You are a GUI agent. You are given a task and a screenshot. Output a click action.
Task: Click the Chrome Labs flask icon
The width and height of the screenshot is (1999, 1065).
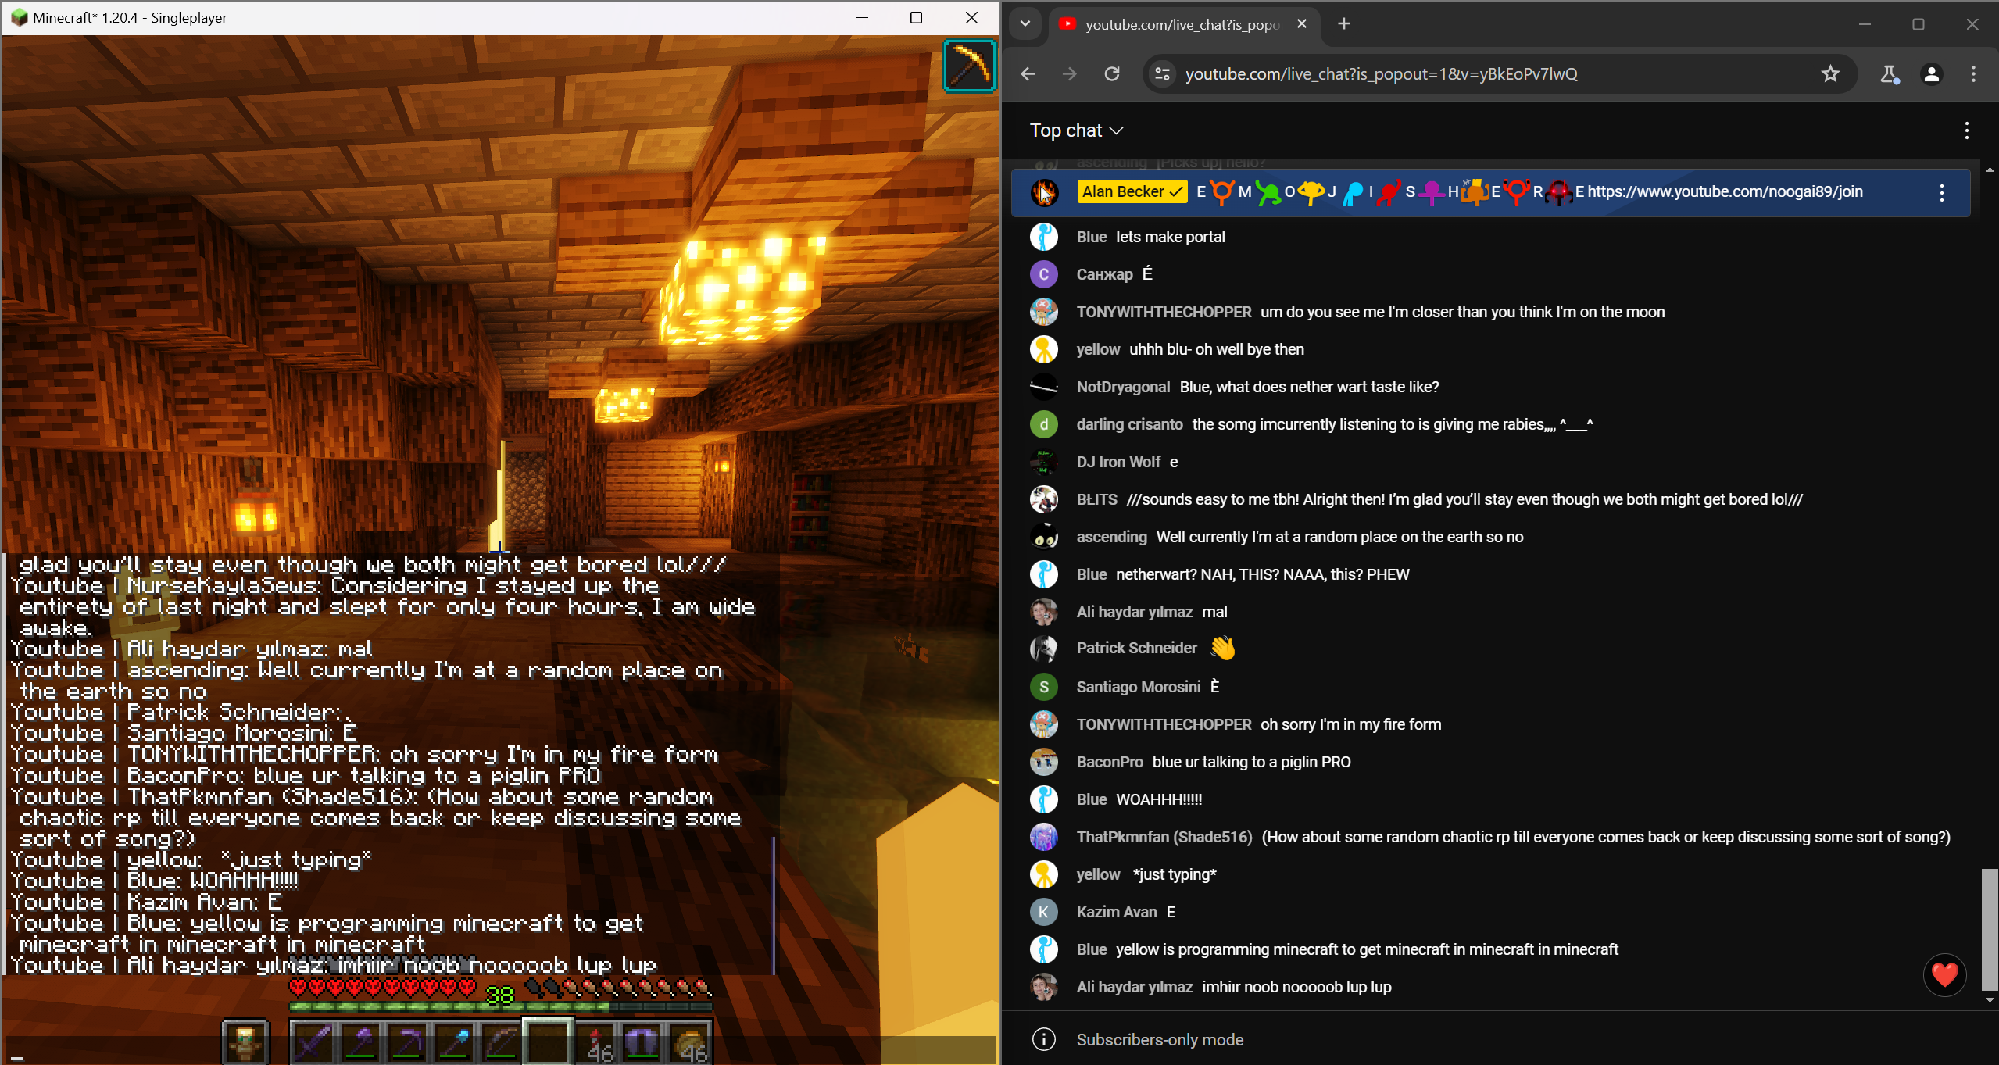pyautogui.click(x=1890, y=74)
